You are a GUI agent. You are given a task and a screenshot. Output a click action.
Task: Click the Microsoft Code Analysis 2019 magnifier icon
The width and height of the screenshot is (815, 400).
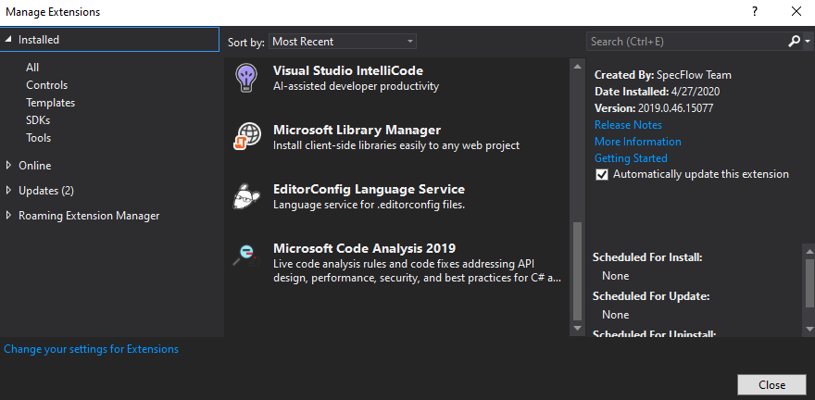[x=245, y=255]
